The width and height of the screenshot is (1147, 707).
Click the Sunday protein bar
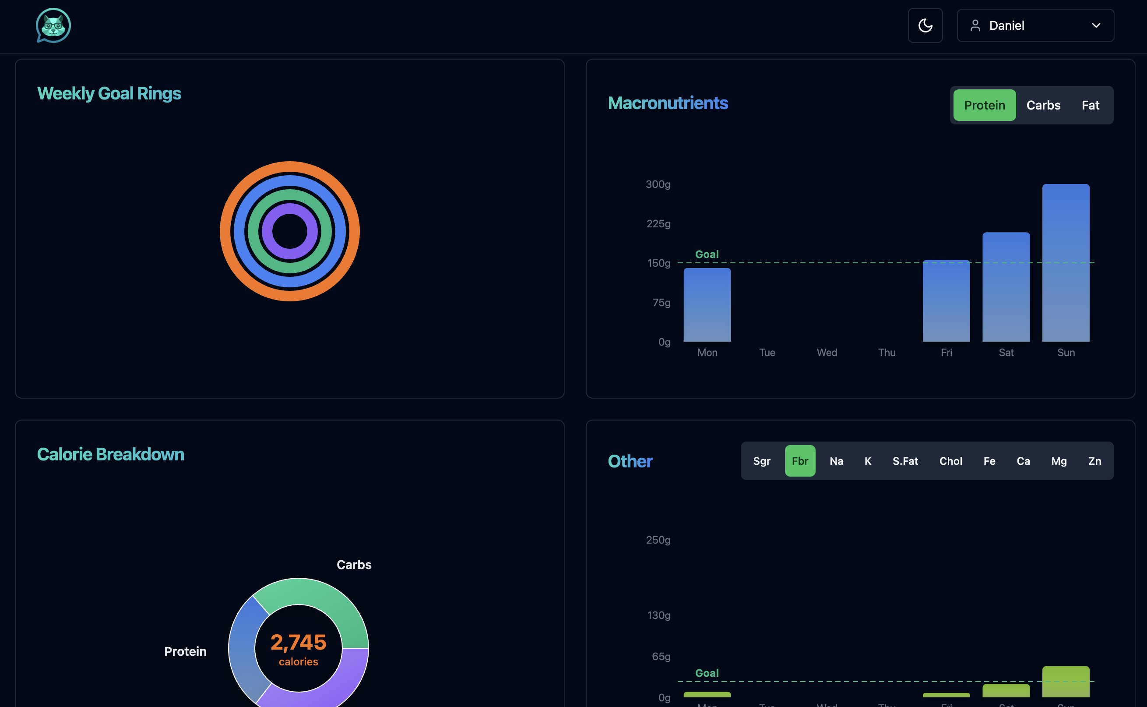(x=1065, y=262)
